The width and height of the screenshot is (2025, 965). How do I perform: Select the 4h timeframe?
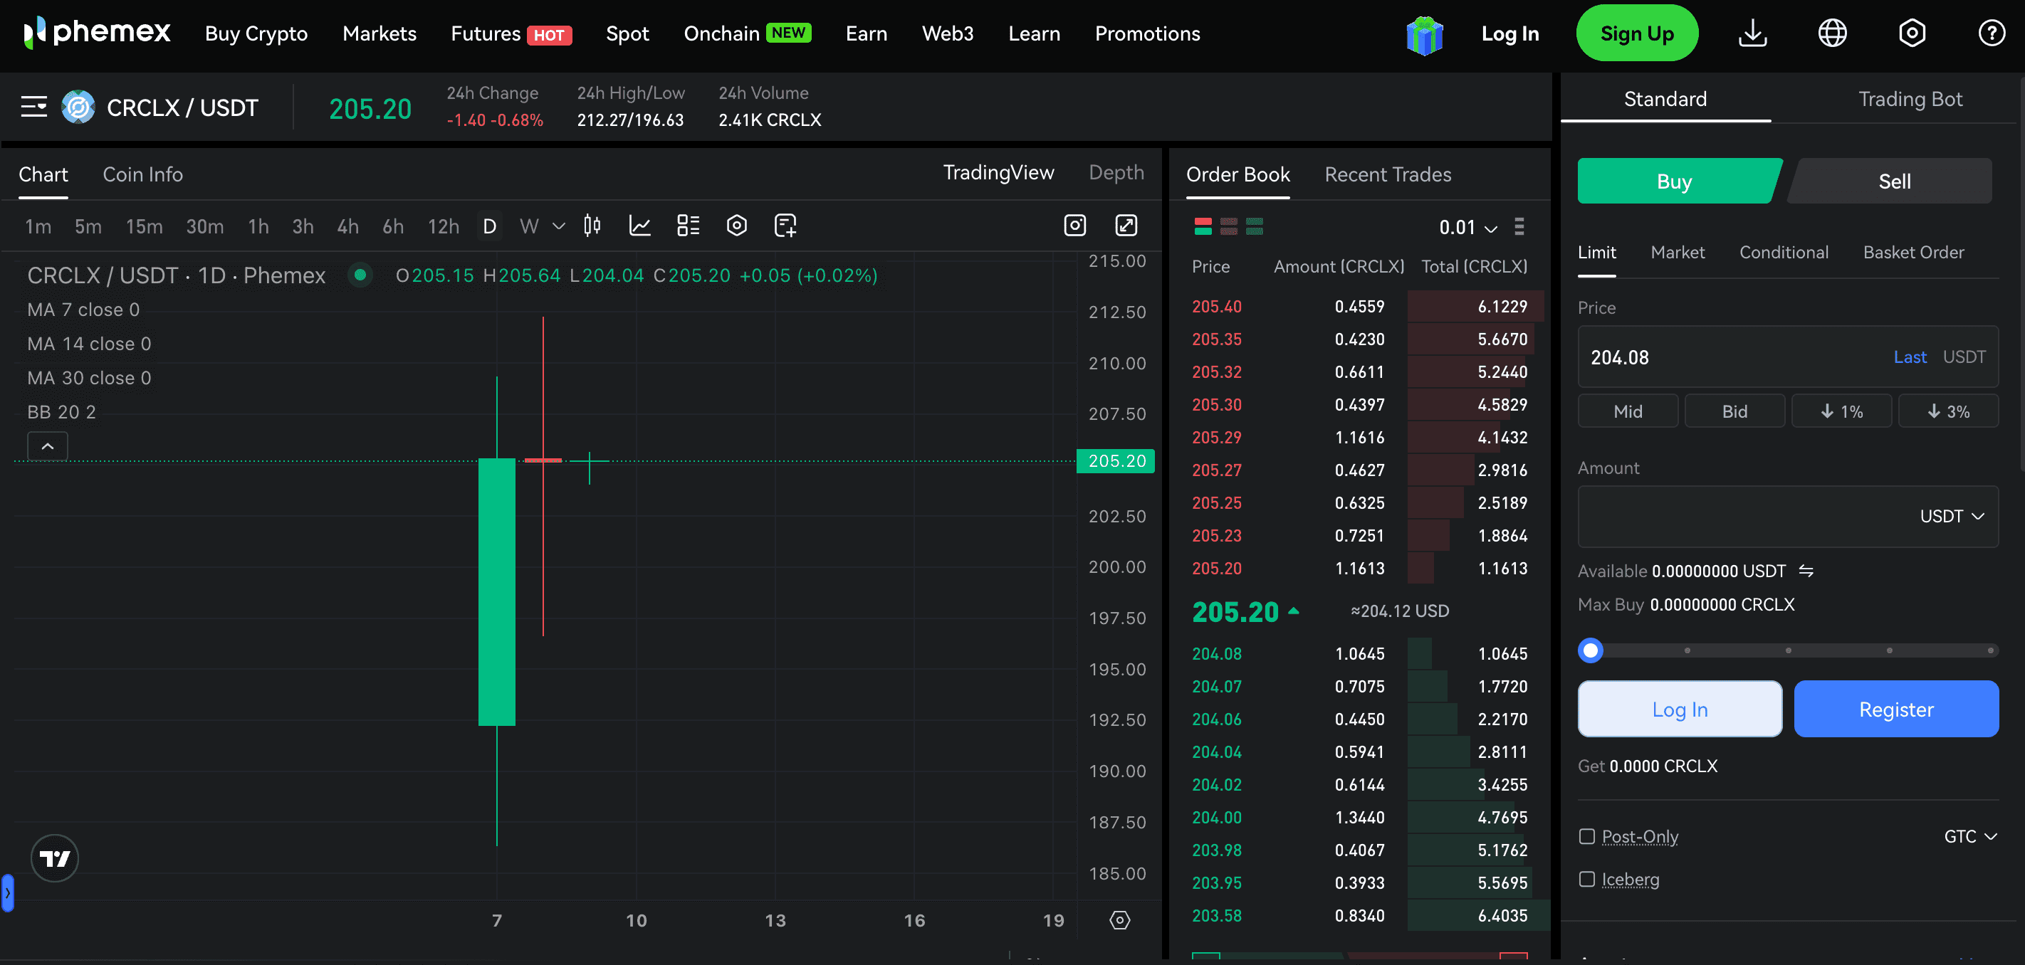347,226
